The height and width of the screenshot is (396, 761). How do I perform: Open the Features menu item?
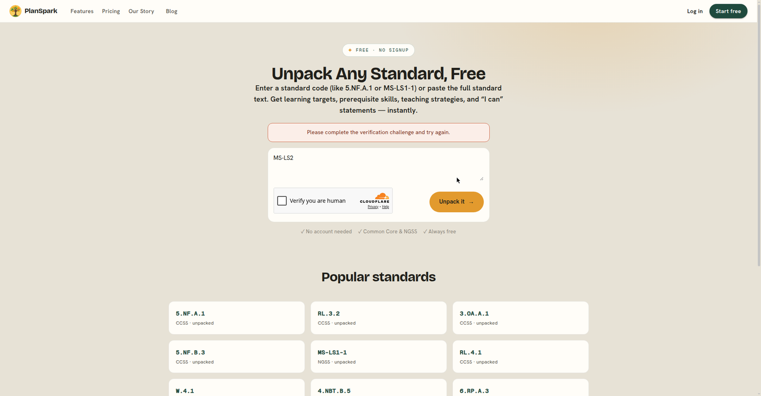(82, 11)
